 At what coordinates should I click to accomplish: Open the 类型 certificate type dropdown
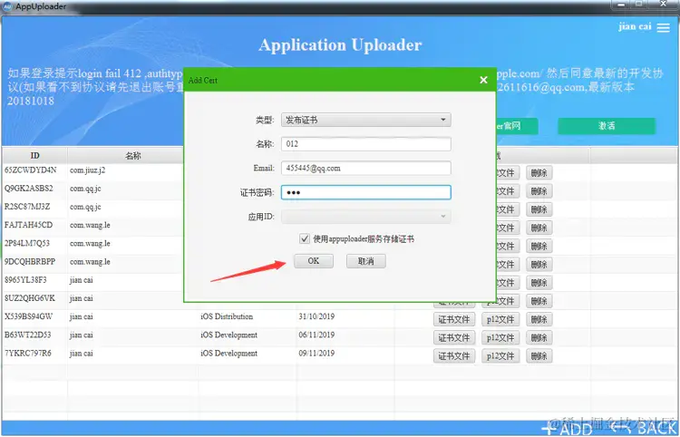tap(366, 120)
